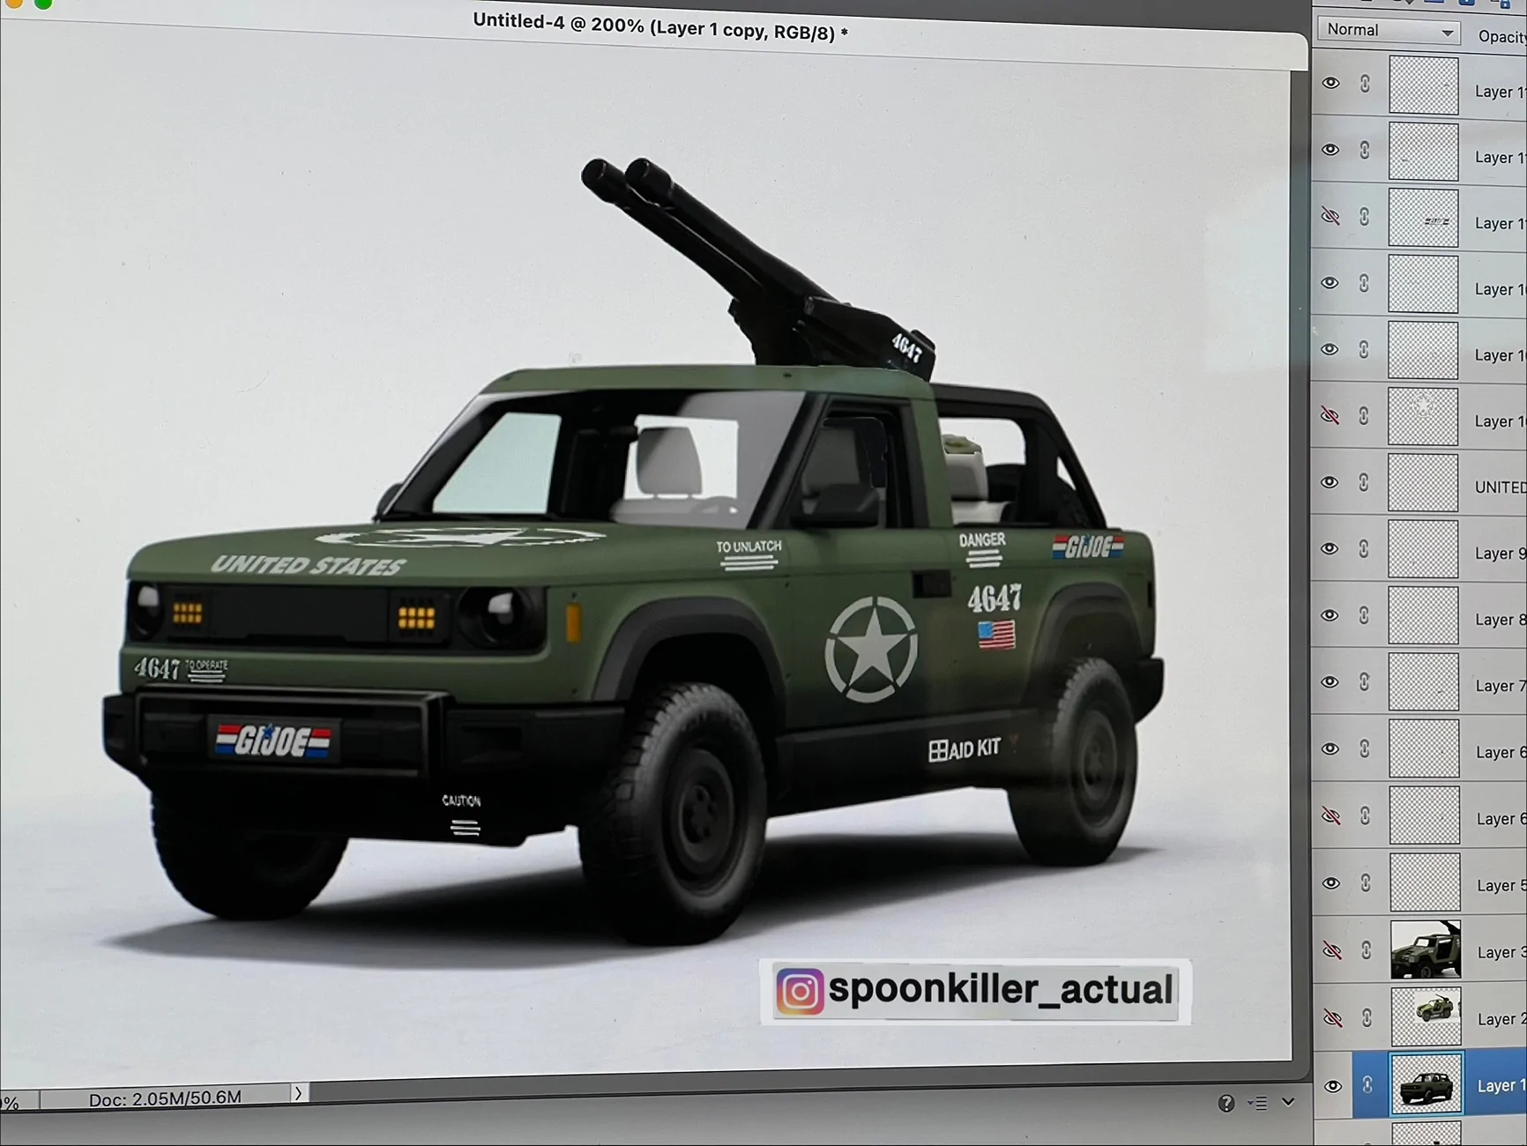Click the Layer 9 thumbnail

pyautogui.click(x=1424, y=549)
